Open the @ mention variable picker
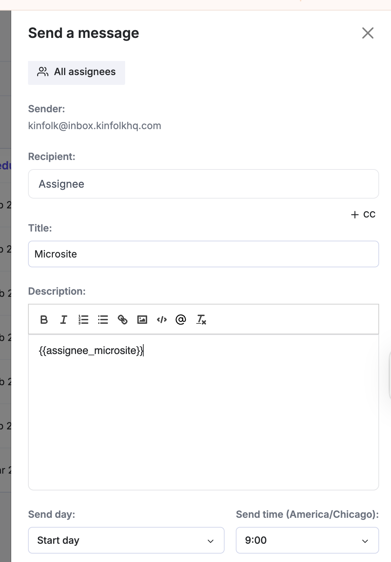 (181, 320)
